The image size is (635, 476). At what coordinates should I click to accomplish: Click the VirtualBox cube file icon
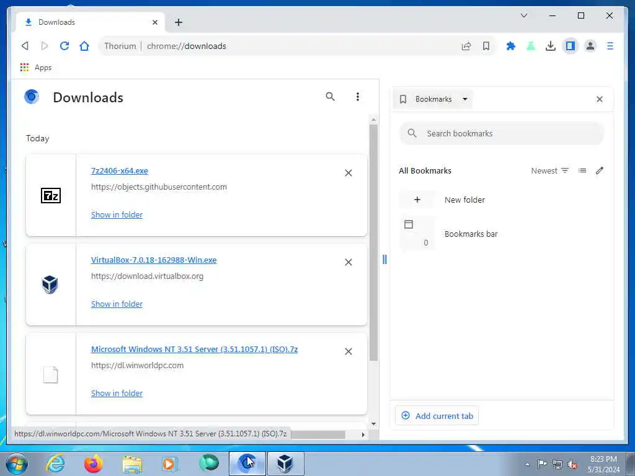click(50, 284)
